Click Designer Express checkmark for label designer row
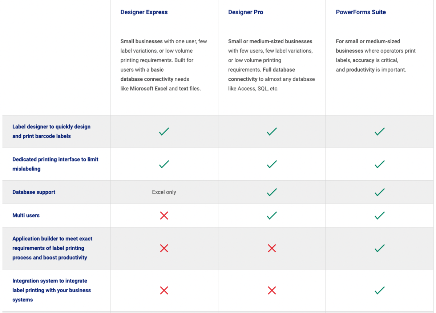 click(x=164, y=132)
